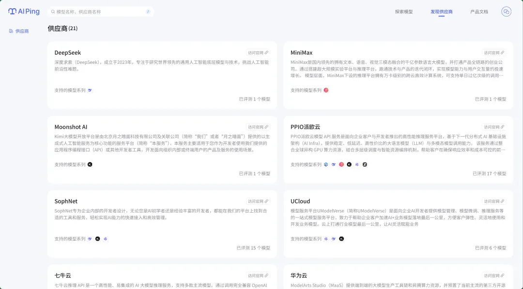Click 访问官网 on the PPIO派欧云 card
The image size is (523, 289).
click(x=494, y=127)
